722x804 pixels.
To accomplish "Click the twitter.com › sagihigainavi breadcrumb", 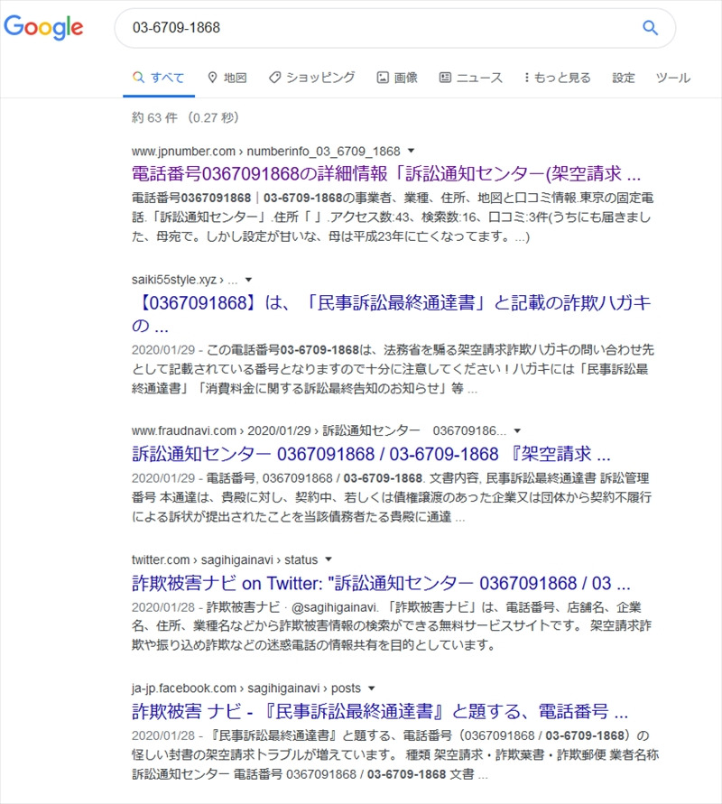I will pos(225,559).
